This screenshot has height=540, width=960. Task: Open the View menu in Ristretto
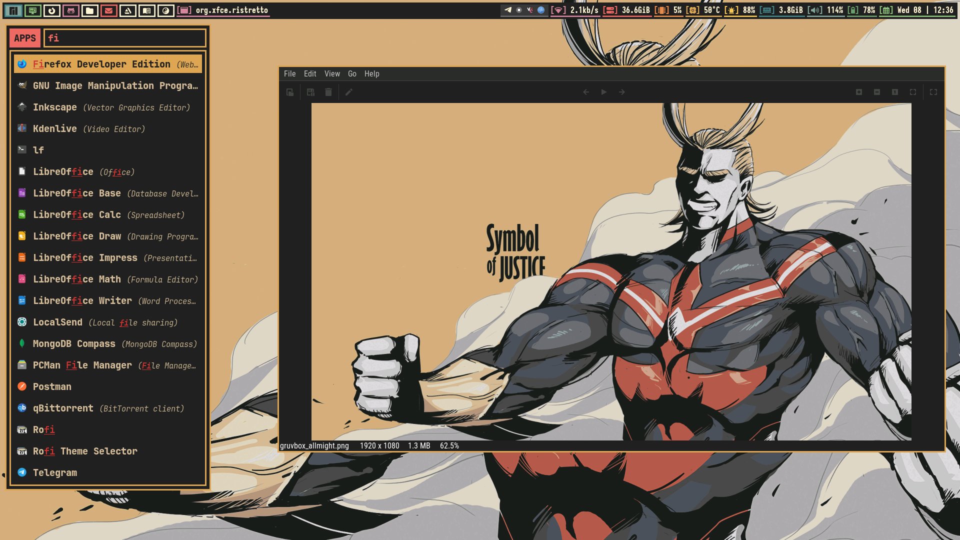332,73
